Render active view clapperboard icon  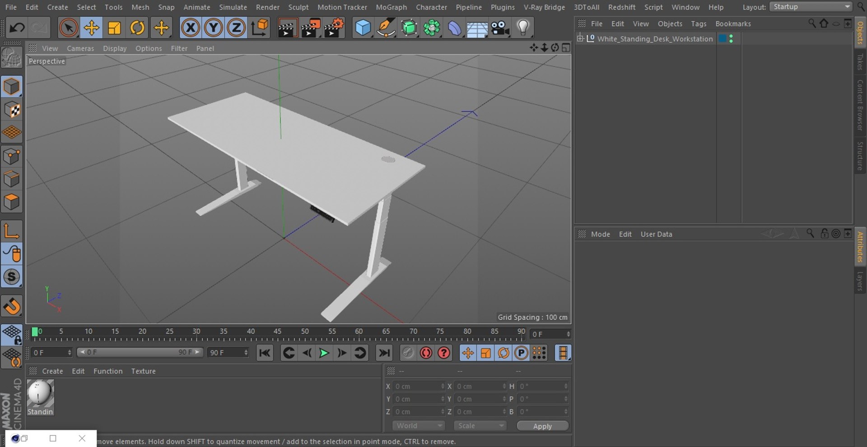287,28
